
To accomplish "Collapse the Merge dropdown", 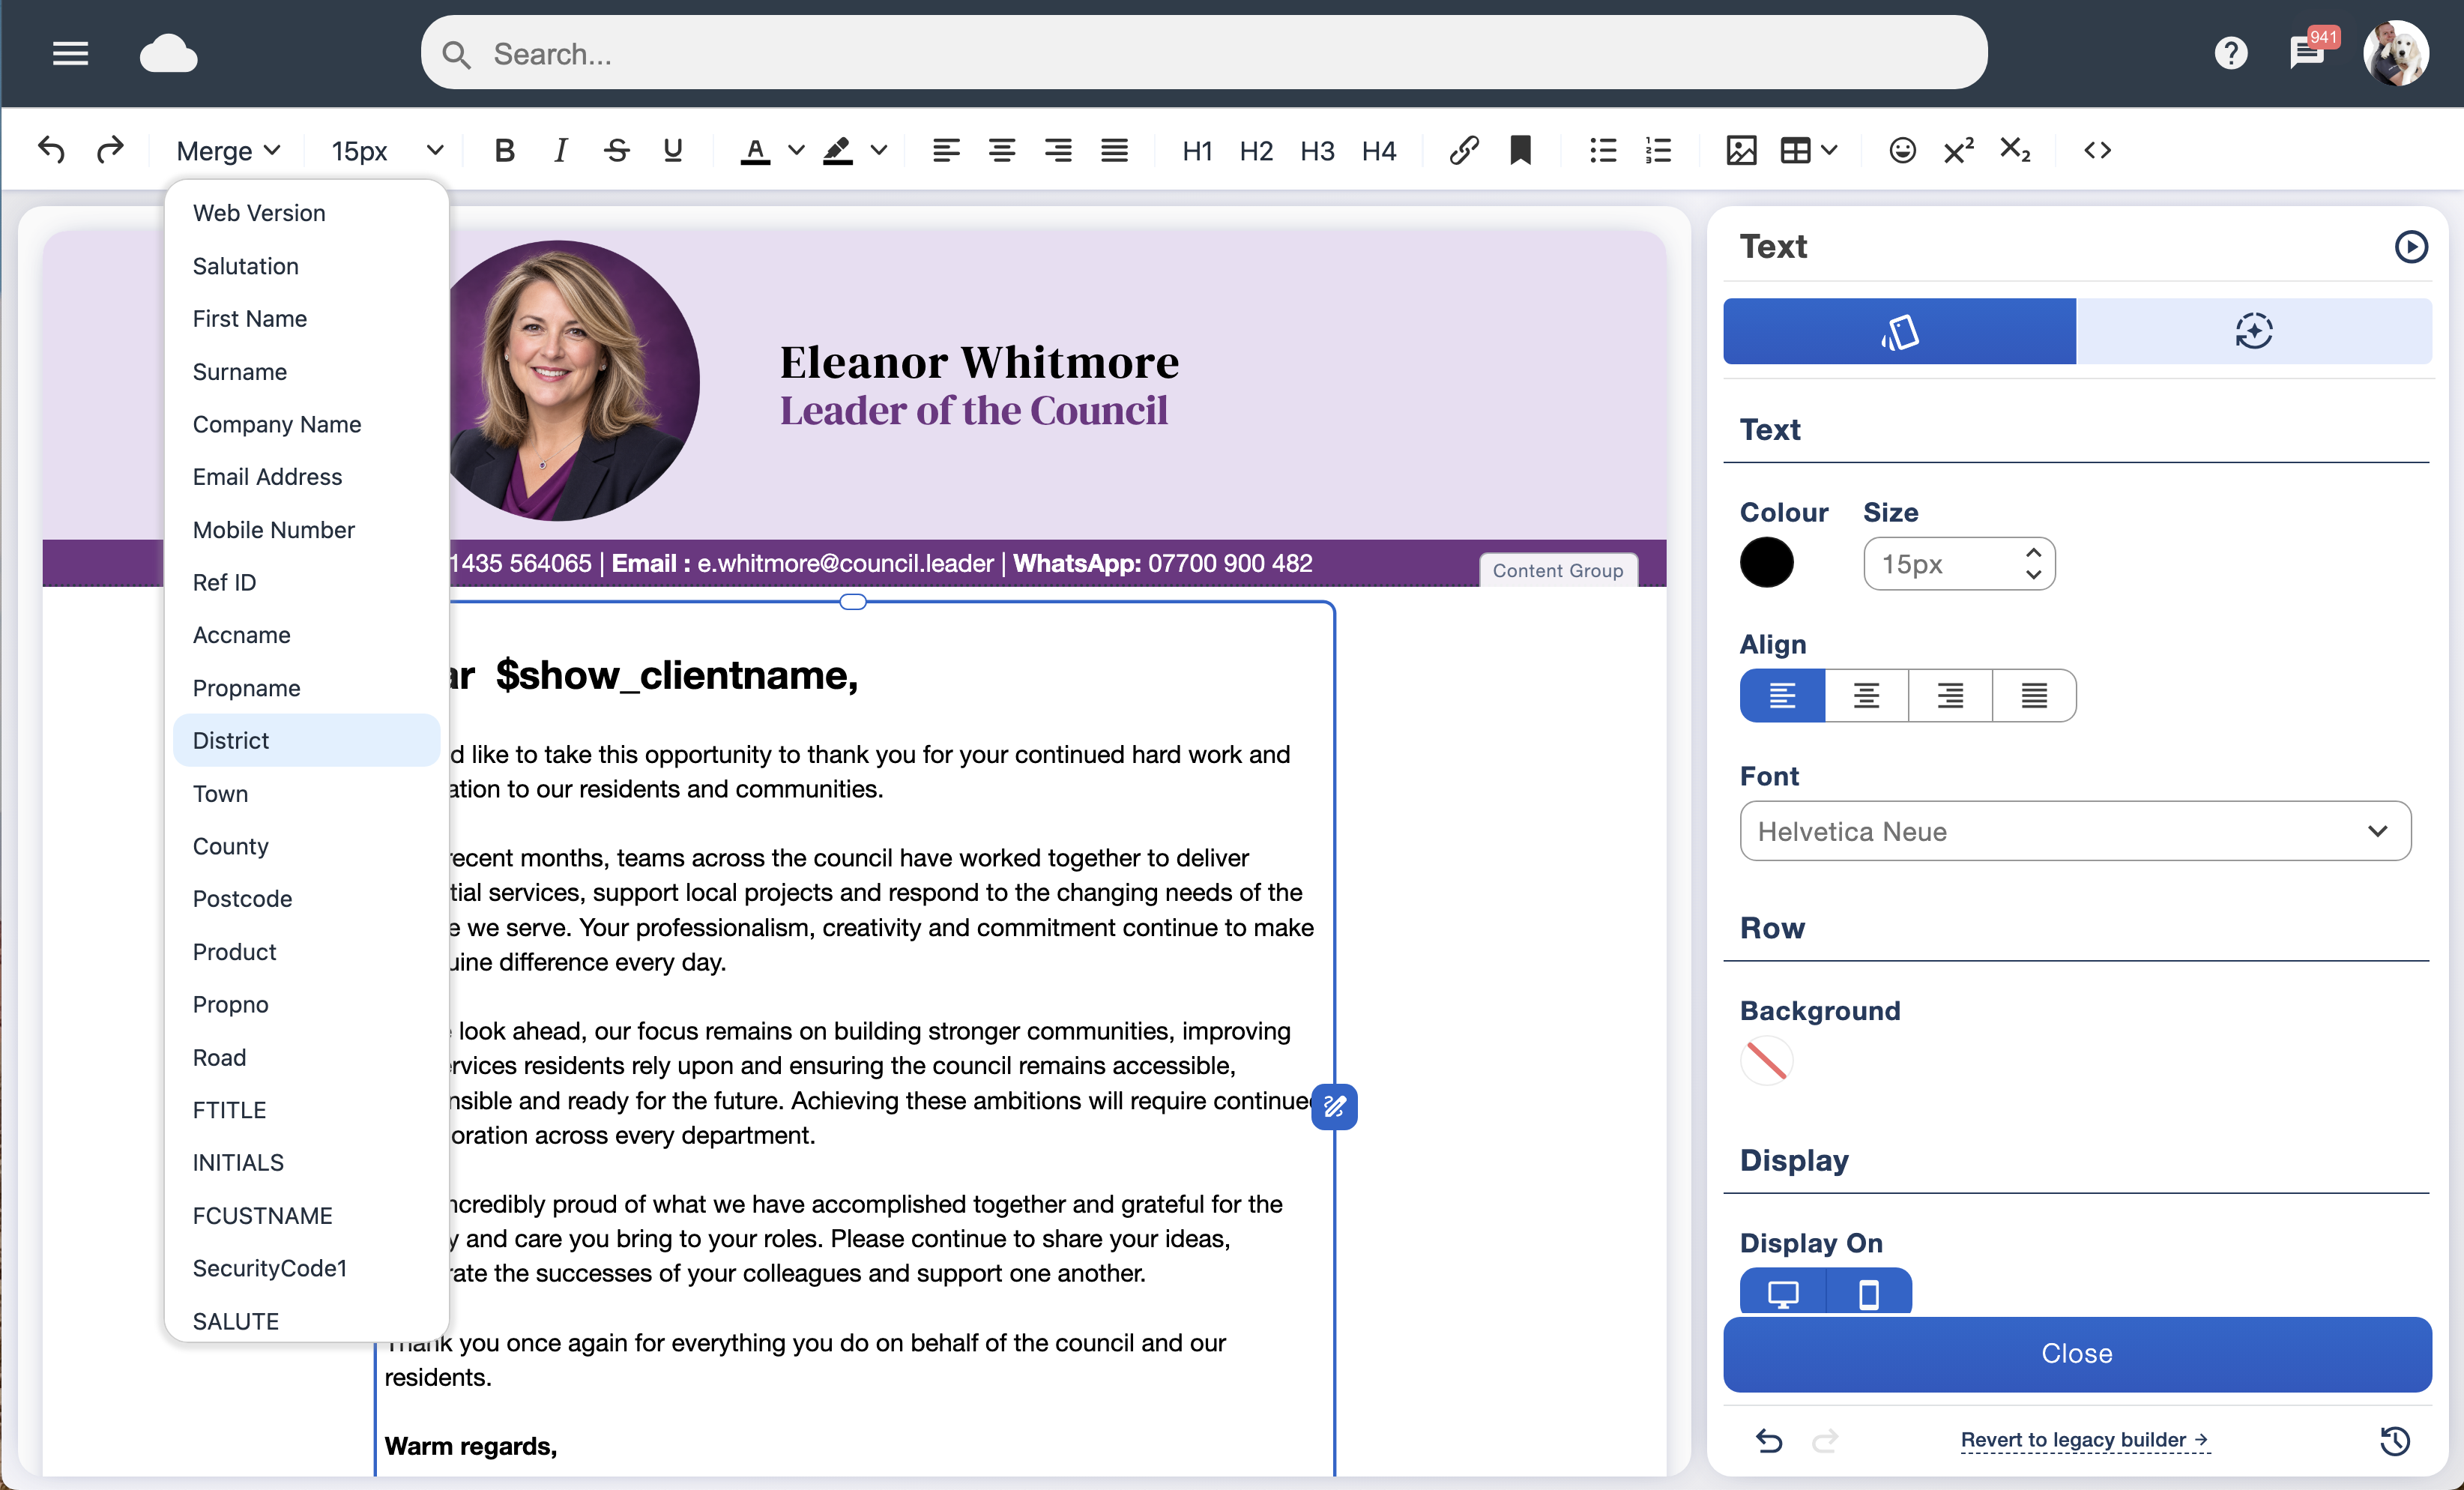I will pos(228,150).
